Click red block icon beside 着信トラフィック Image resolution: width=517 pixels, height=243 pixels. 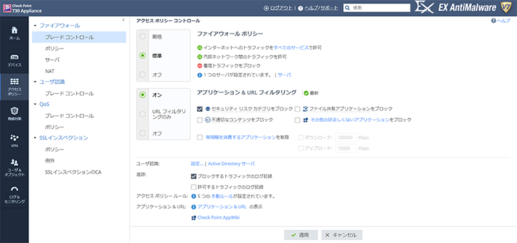click(x=199, y=65)
